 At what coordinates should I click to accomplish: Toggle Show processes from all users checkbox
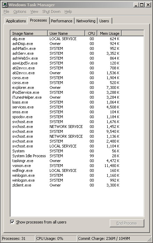click(12, 222)
